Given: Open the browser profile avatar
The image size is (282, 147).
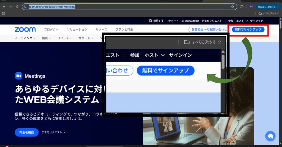Looking at the screenshot, I should (x=251, y=7).
